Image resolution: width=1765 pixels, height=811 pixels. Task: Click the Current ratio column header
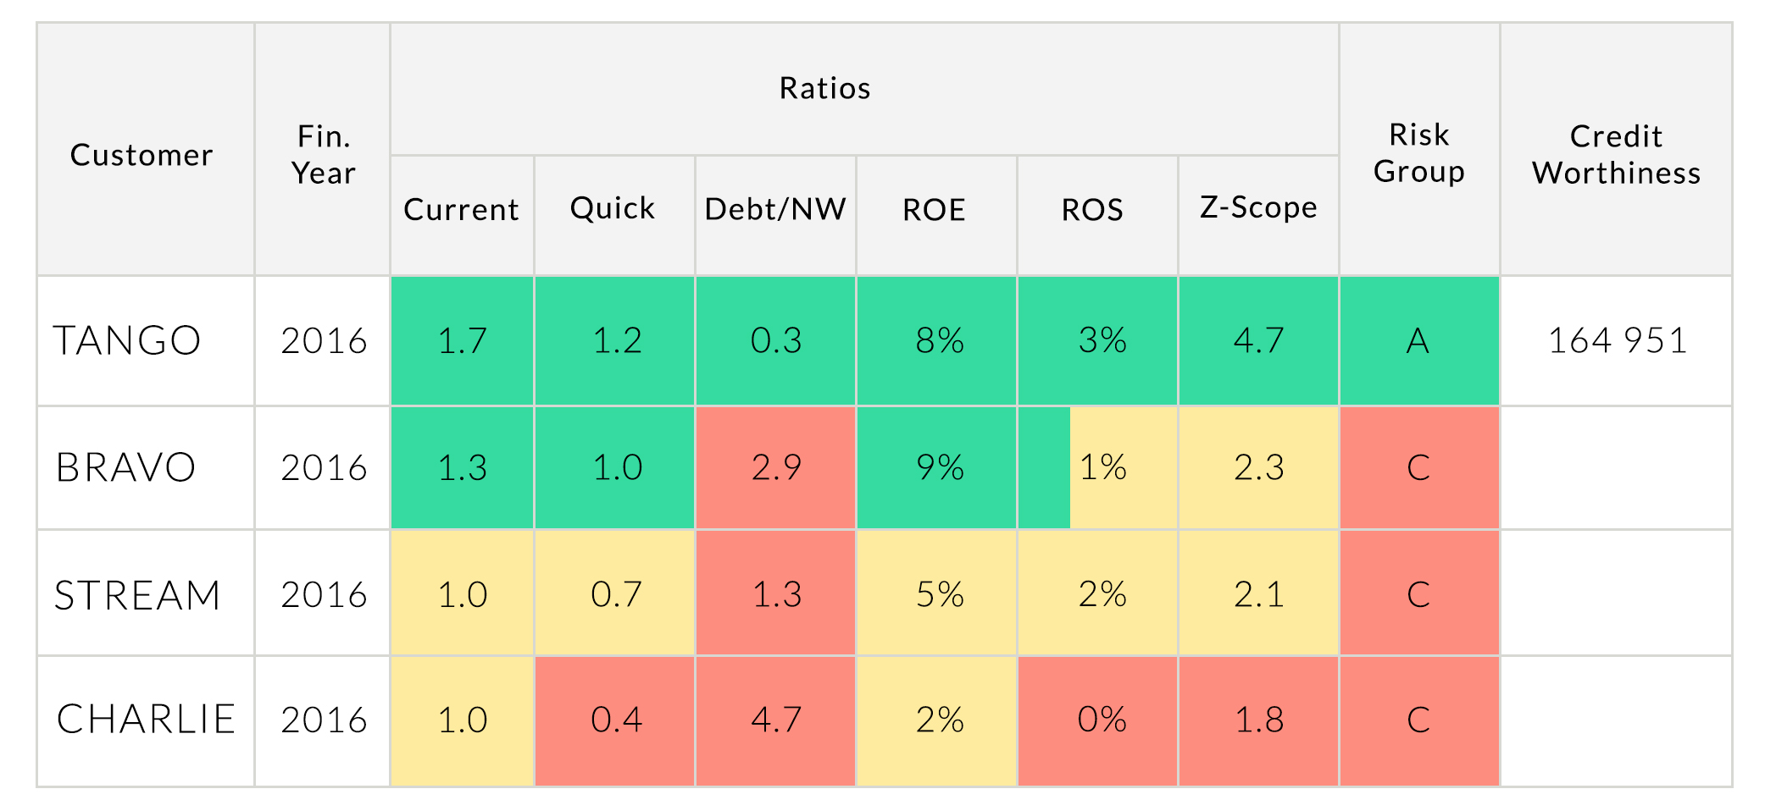(x=461, y=209)
